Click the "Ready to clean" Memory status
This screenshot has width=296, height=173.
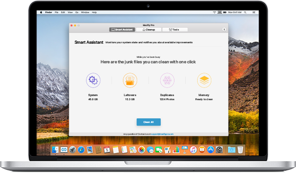(204, 99)
